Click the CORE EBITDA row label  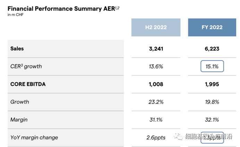pyautogui.click(x=28, y=84)
